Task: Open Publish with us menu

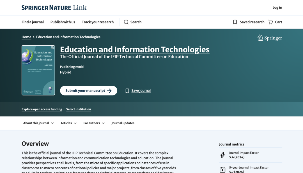Action: pos(63,22)
